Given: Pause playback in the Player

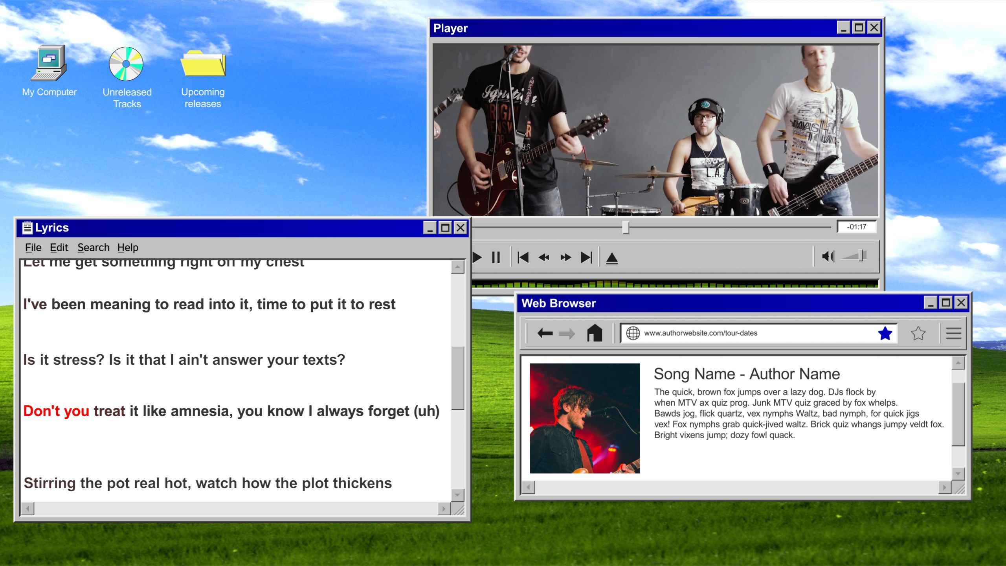Looking at the screenshot, I should 496,257.
